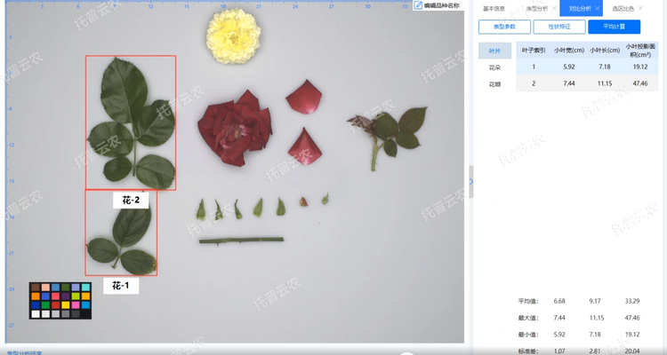Click the 小叶投影面积 column header

[640, 50]
